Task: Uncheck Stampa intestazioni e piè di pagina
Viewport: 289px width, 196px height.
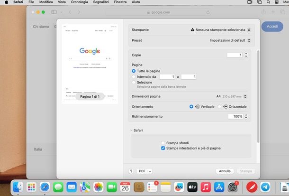Action: 163,148
